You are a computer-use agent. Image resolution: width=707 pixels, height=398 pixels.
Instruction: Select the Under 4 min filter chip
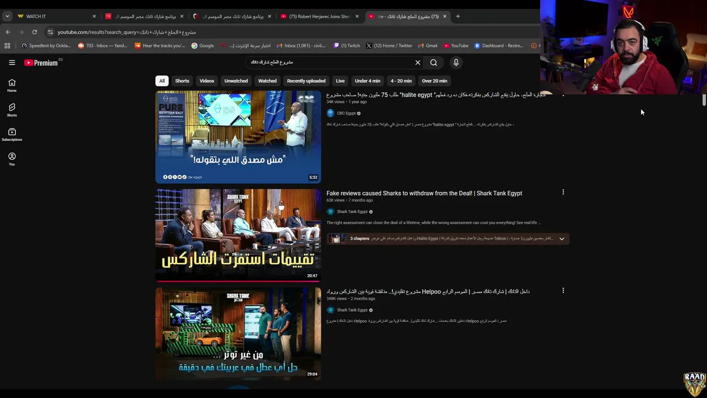pyautogui.click(x=367, y=81)
